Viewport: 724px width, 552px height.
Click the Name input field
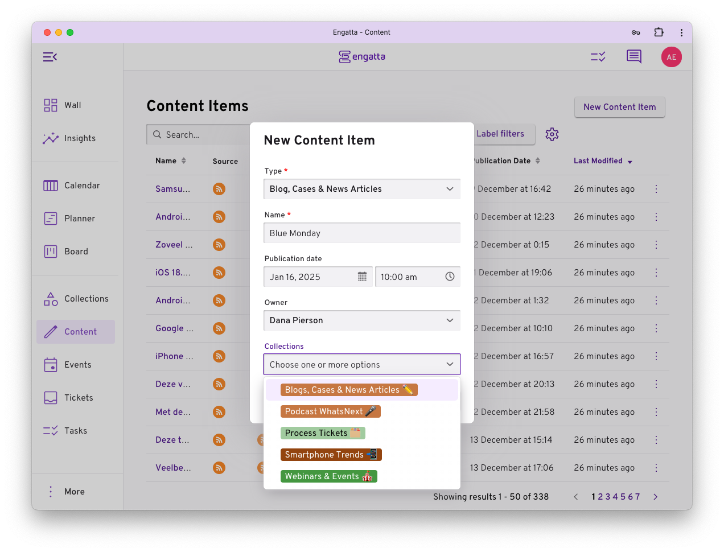point(361,233)
